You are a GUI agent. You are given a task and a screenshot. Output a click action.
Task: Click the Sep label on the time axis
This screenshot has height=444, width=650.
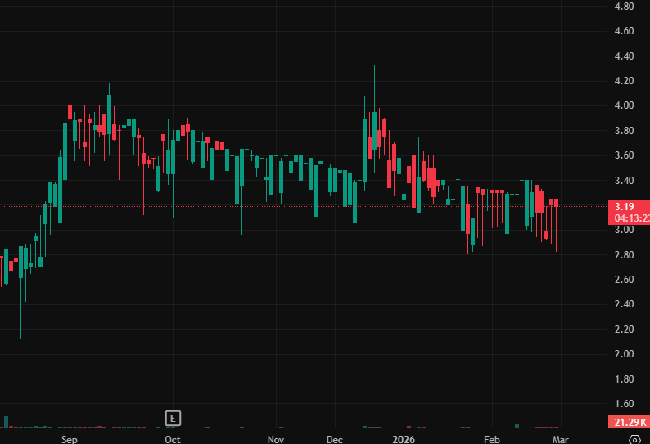point(70,439)
